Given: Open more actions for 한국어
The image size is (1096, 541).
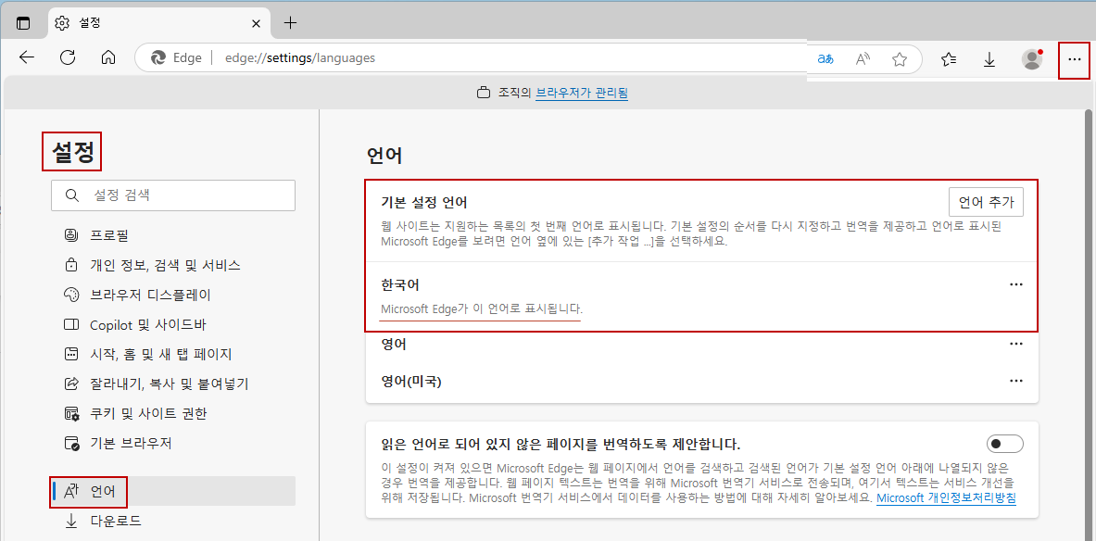Looking at the screenshot, I should [1016, 284].
